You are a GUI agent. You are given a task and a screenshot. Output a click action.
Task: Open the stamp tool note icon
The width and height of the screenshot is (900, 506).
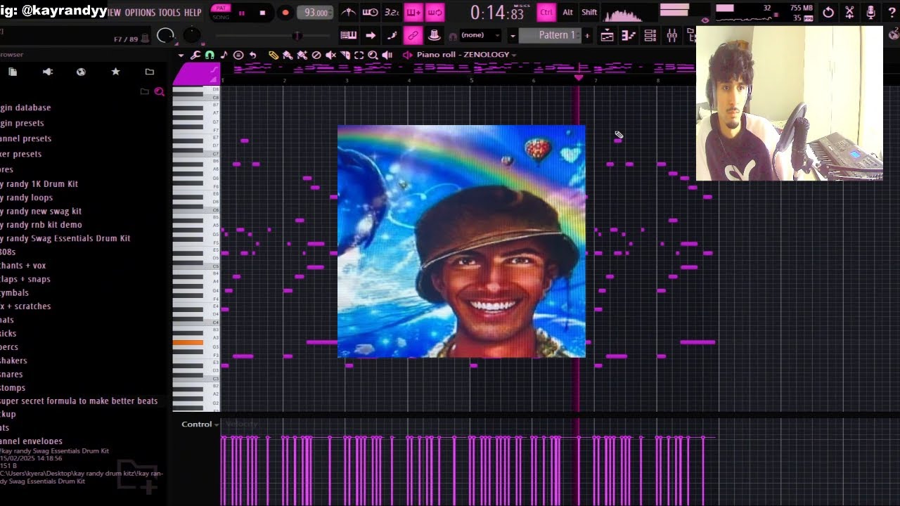[224, 55]
